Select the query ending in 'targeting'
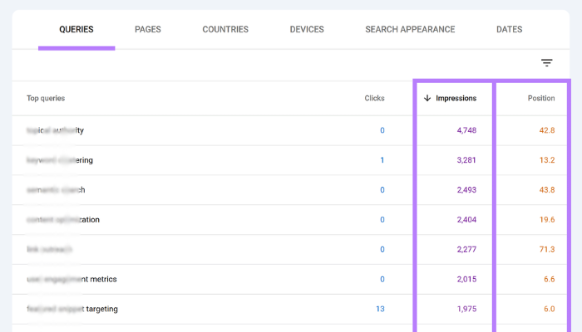This screenshot has width=582, height=332. click(72, 309)
